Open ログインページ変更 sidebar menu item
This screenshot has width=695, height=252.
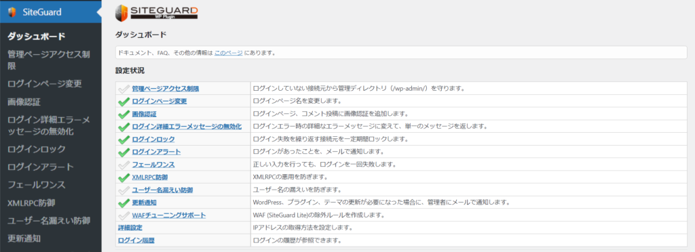pyautogui.click(x=44, y=83)
